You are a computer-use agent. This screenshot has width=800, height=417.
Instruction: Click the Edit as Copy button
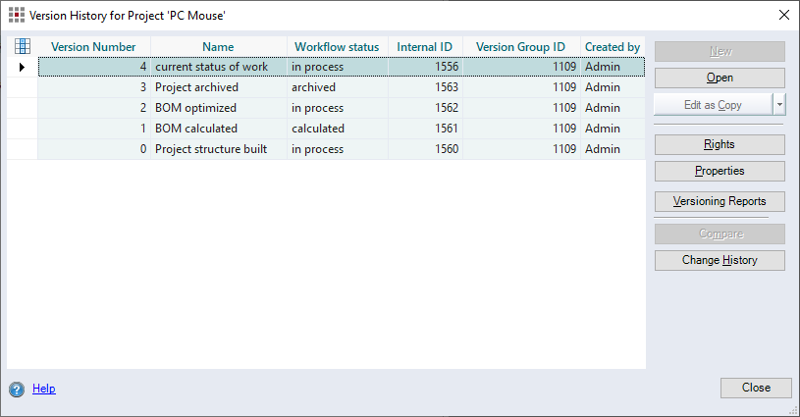pyautogui.click(x=713, y=105)
